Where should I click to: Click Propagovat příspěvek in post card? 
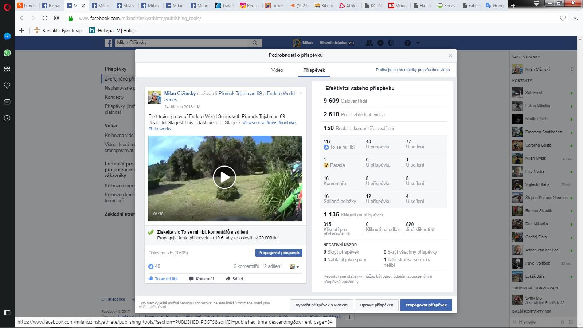point(279,253)
